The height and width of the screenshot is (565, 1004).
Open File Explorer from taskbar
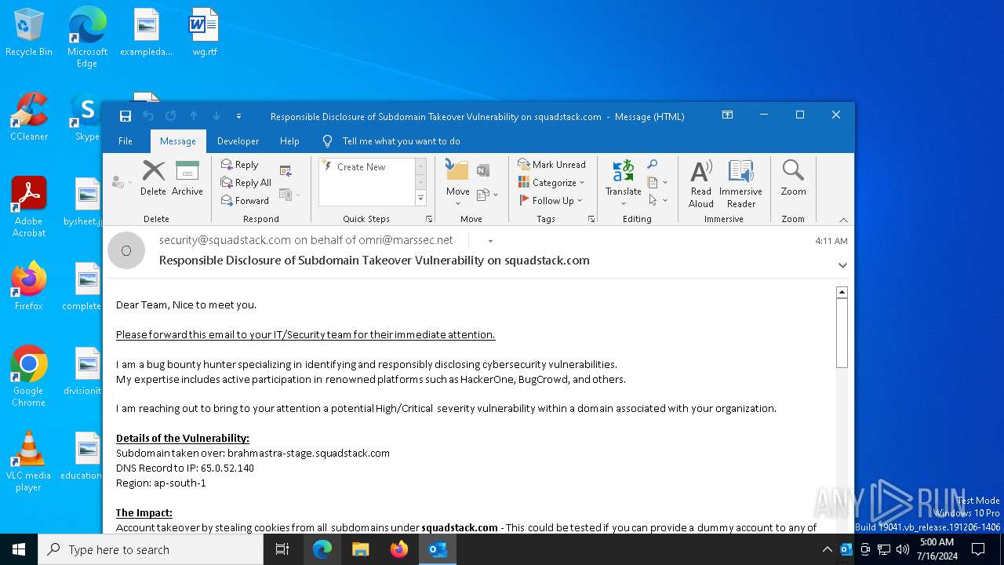pos(360,549)
